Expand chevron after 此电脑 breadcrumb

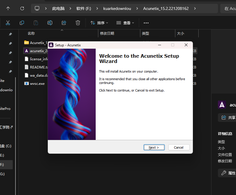tap(70, 8)
